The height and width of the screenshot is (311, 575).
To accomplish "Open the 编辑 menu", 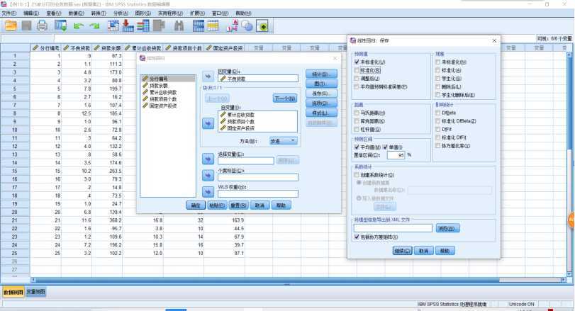I will tap(31, 13).
